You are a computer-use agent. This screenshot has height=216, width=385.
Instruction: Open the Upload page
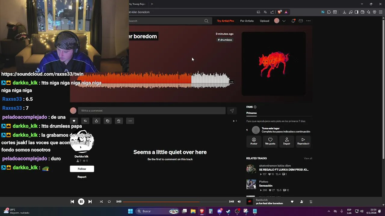265,21
